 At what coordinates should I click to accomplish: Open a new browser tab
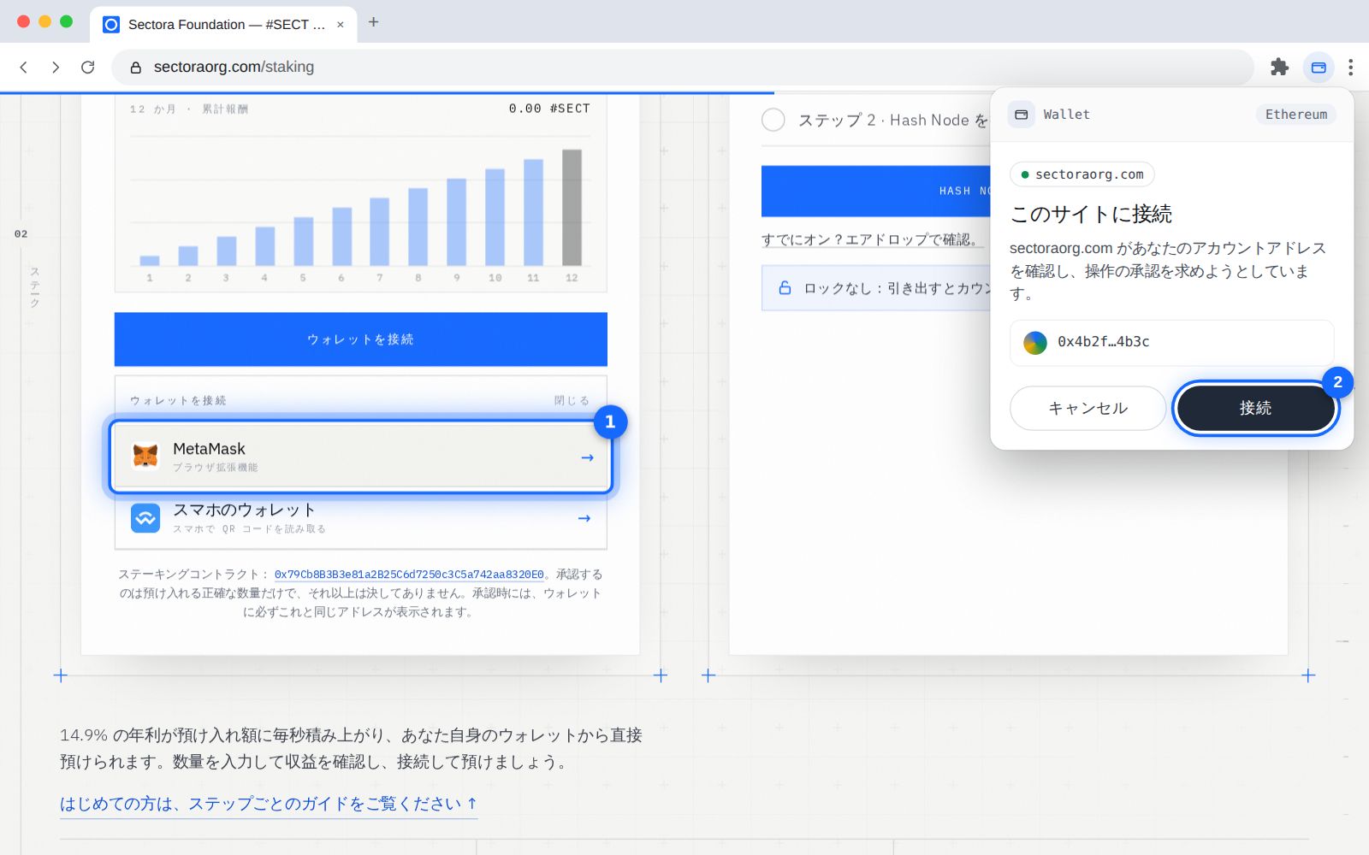(373, 22)
